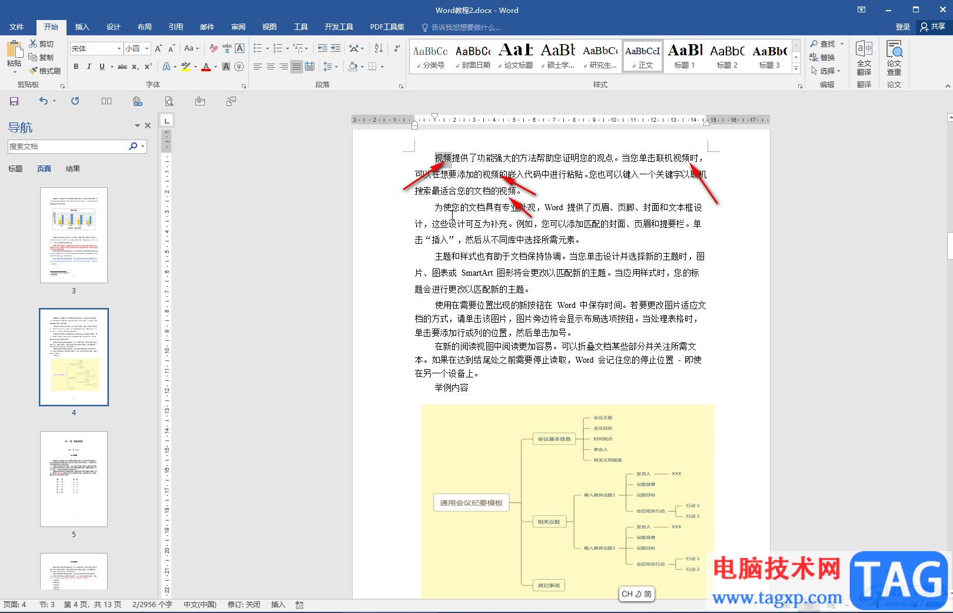This screenshot has height=613, width=953.
Task: Click the 共享 (Share) button
Action: pos(933,26)
